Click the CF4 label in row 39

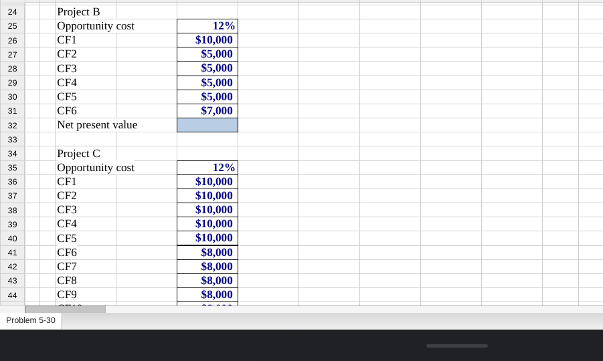pyautogui.click(x=67, y=224)
